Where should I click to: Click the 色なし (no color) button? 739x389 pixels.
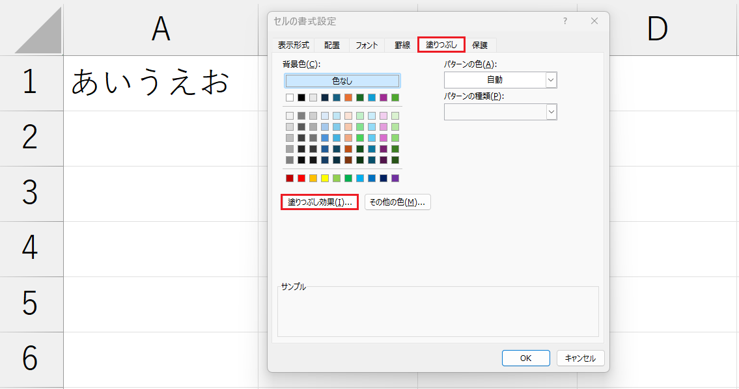342,81
